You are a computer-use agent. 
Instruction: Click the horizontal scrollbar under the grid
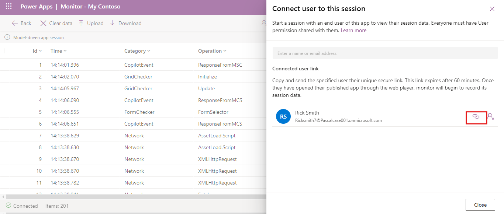click(x=133, y=197)
